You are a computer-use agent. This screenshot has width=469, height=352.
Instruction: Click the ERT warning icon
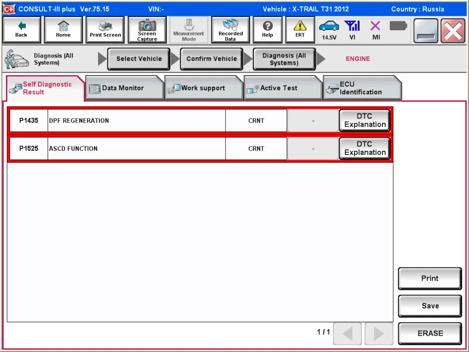(300, 30)
